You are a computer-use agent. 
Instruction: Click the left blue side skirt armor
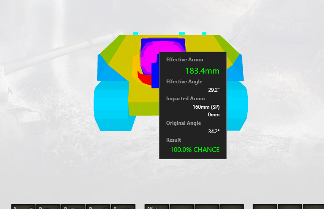[x=110, y=69]
